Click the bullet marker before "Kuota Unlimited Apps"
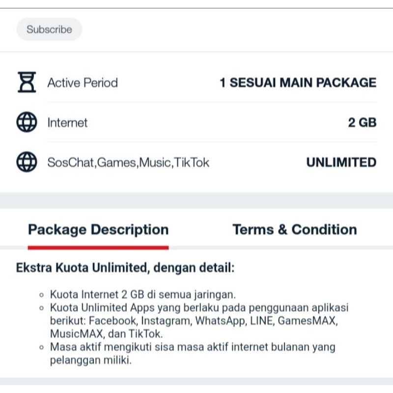 [41, 309]
